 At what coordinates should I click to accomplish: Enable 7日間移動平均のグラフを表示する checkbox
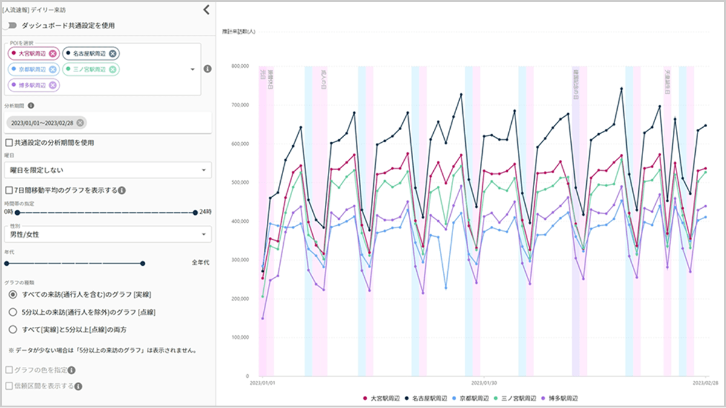[x=9, y=190]
